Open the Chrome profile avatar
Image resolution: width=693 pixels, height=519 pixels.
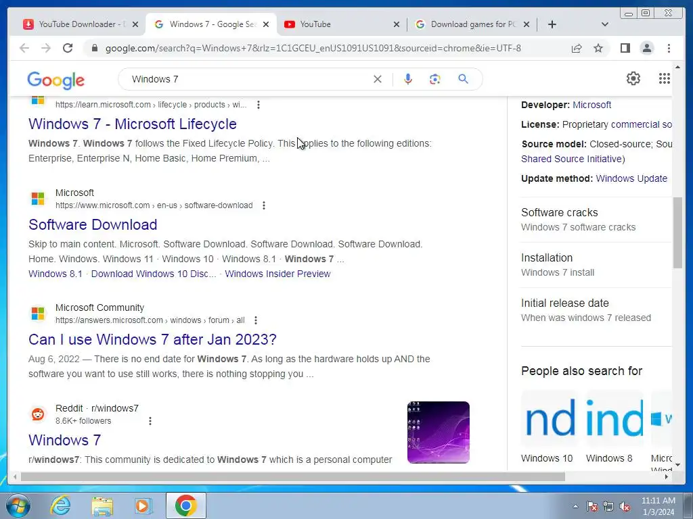pos(647,48)
